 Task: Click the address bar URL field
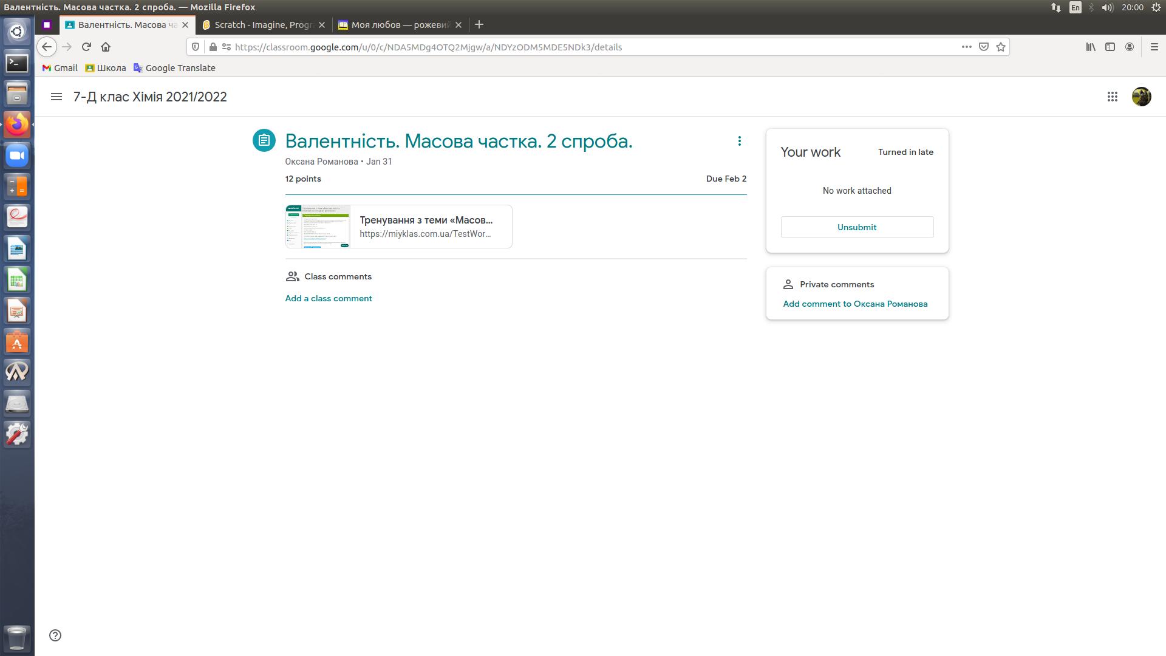point(547,47)
